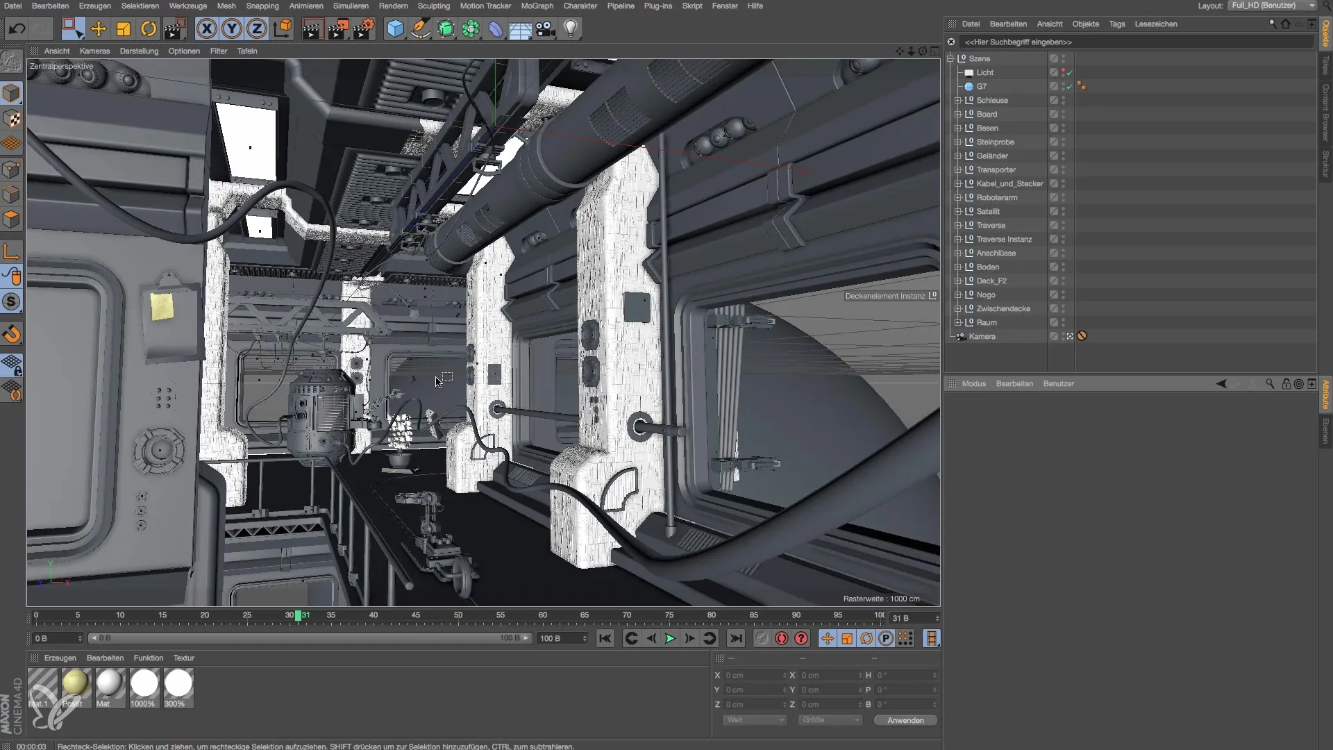Screen dimensions: 1333x750
Task: Switch to Texture mode
Action: [x=12, y=119]
